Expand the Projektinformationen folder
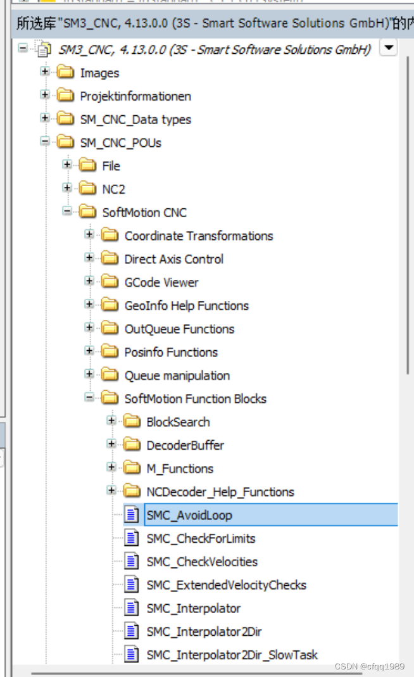414x677 pixels. (45, 94)
